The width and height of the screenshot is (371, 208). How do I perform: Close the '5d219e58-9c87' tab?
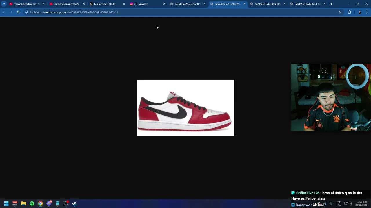point(284,4)
